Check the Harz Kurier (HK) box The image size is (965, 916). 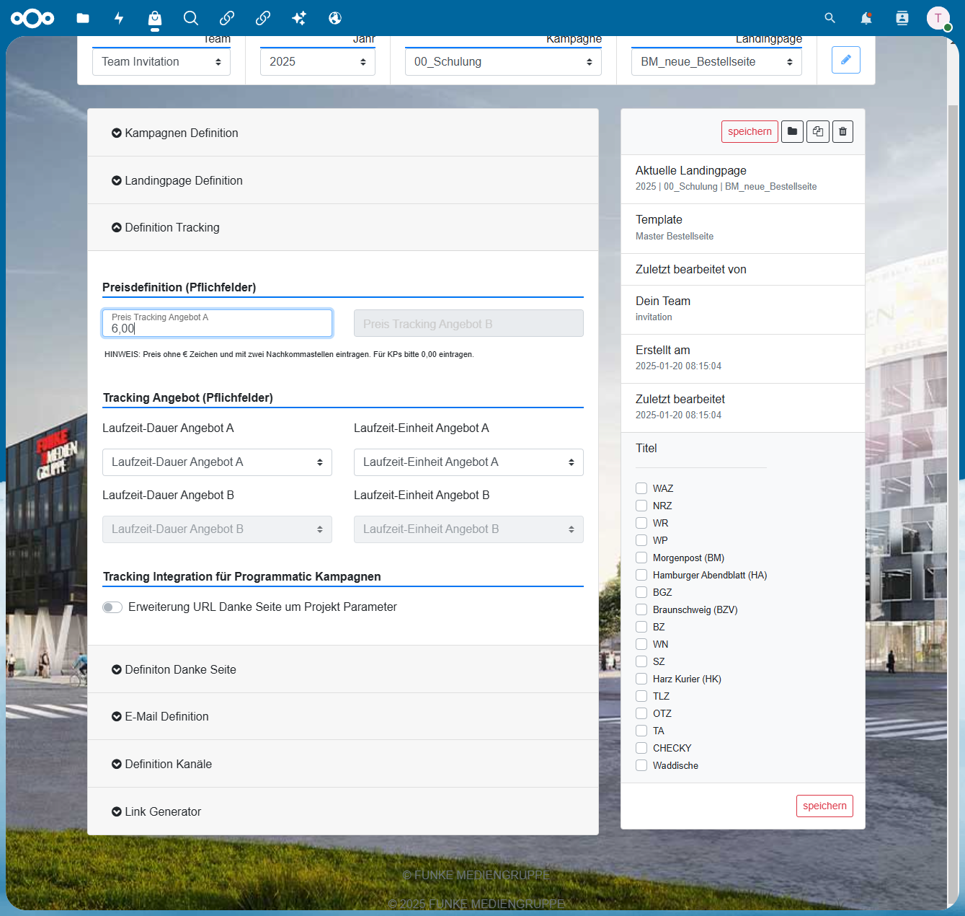pyautogui.click(x=641, y=679)
